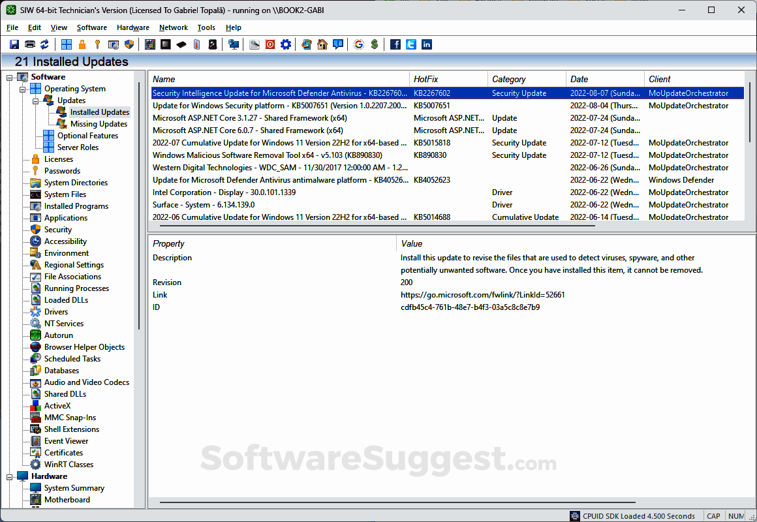Open the Print icon on the toolbar
Viewport: 757px width, 522px height.
30,44
